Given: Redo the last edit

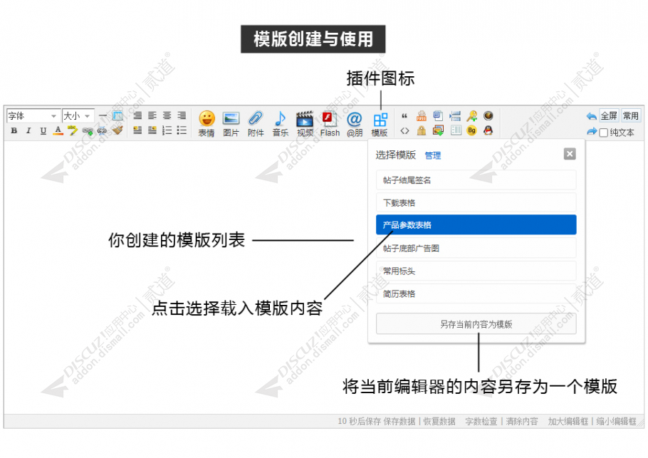Looking at the screenshot, I should 591,132.
